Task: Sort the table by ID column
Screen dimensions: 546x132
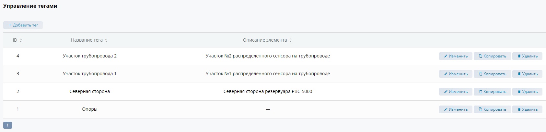Action: tap(21, 40)
